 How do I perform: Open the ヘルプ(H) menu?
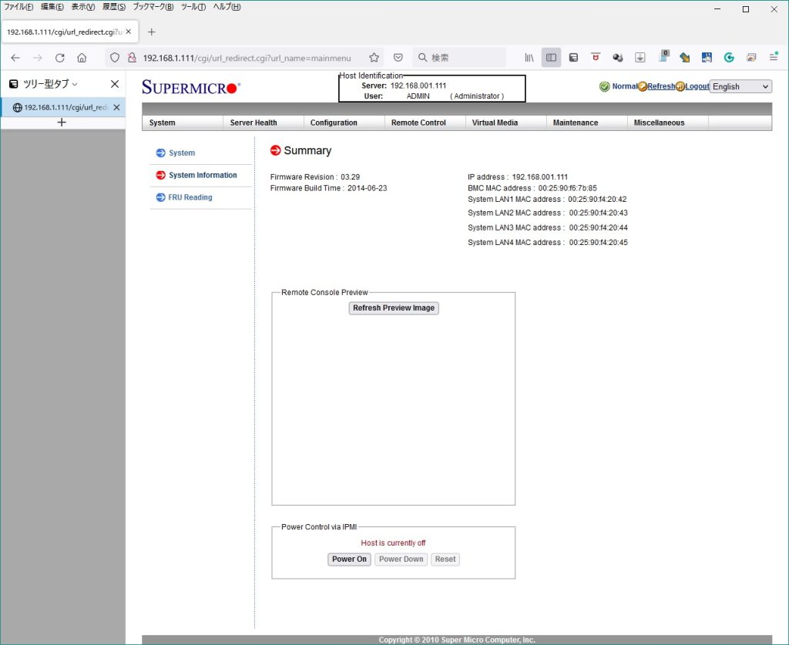[x=227, y=7]
